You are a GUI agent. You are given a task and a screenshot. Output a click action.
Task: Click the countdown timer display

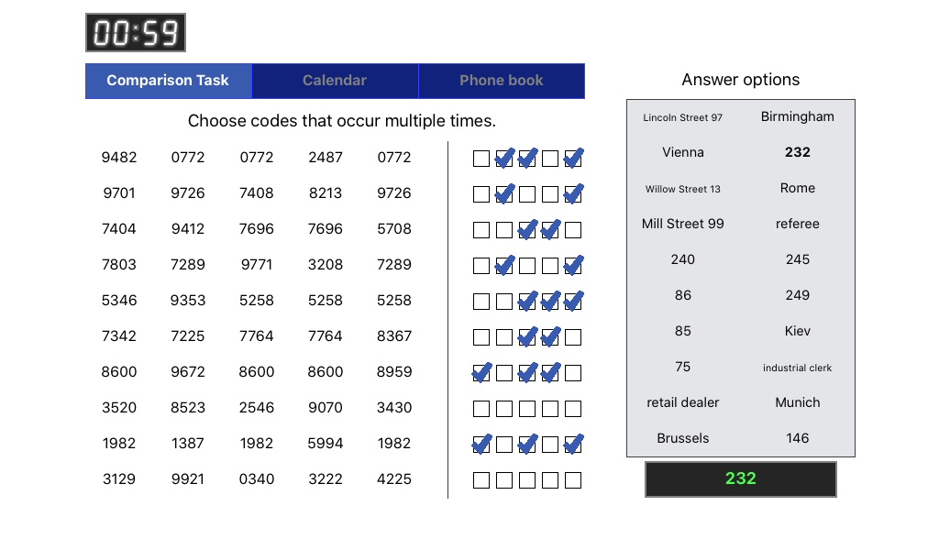click(136, 33)
